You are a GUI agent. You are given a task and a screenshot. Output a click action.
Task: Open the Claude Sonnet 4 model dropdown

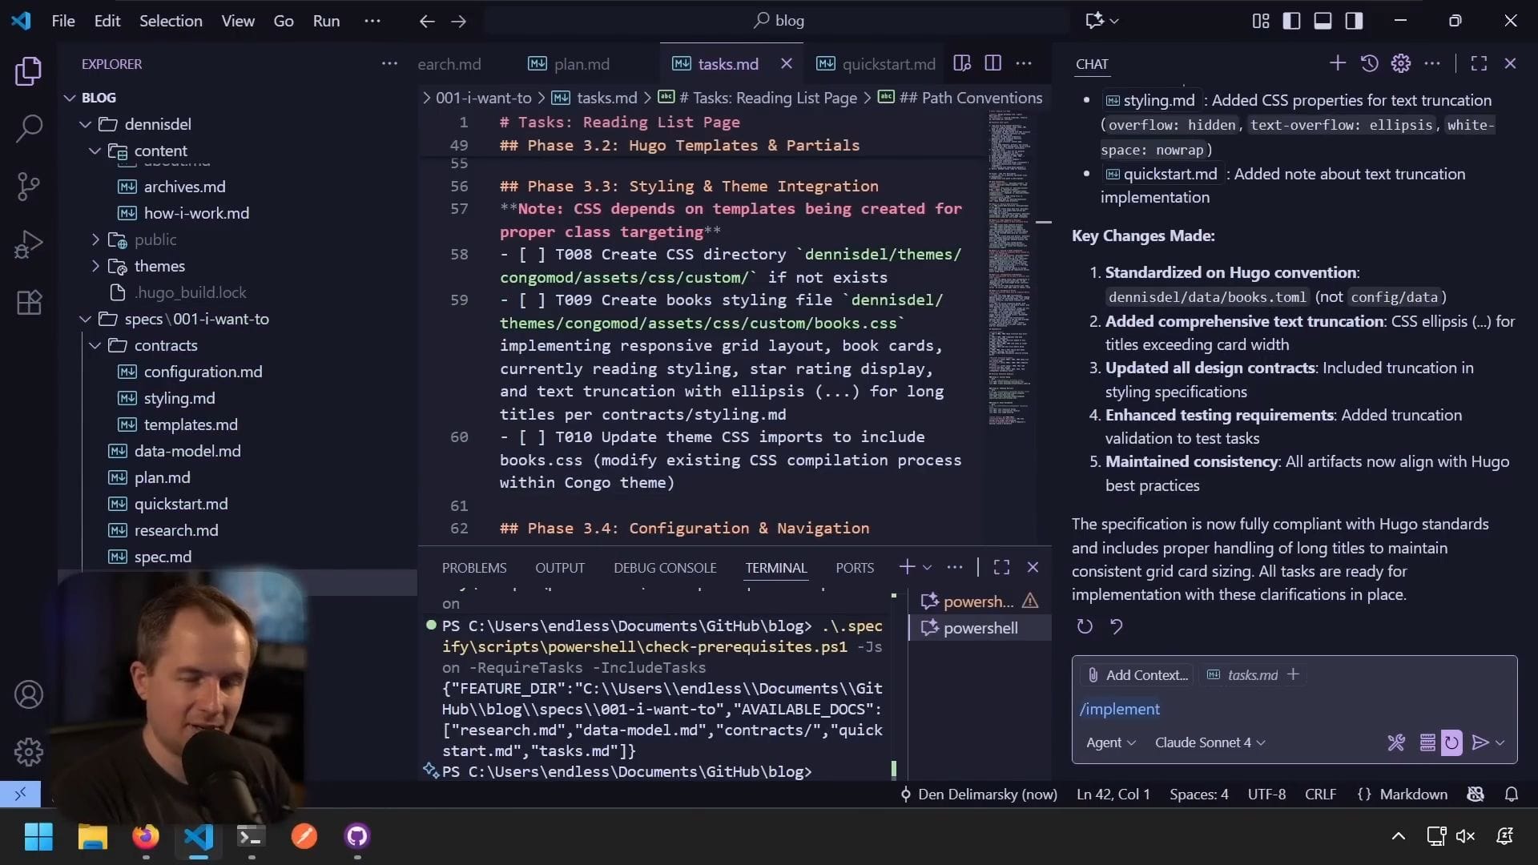(1210, 742)
